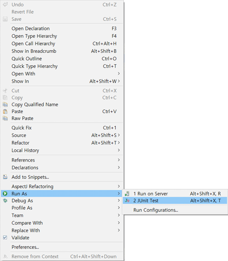Click the Alt+Shift+B shortcut text
228x261 pixels.
pyautogui.click(x=104, y=51)
